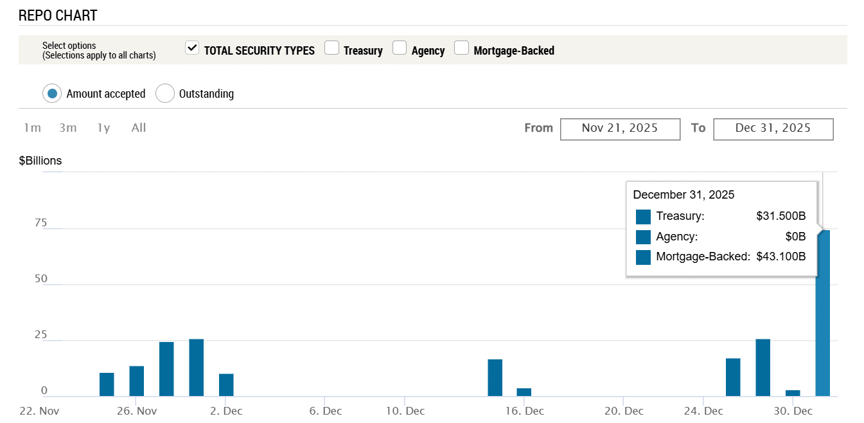The height and width of the screenshot is (423, 864).
Task: Click the Mortgage-Backed color swatch in tooltip
Action: point(643,258)
